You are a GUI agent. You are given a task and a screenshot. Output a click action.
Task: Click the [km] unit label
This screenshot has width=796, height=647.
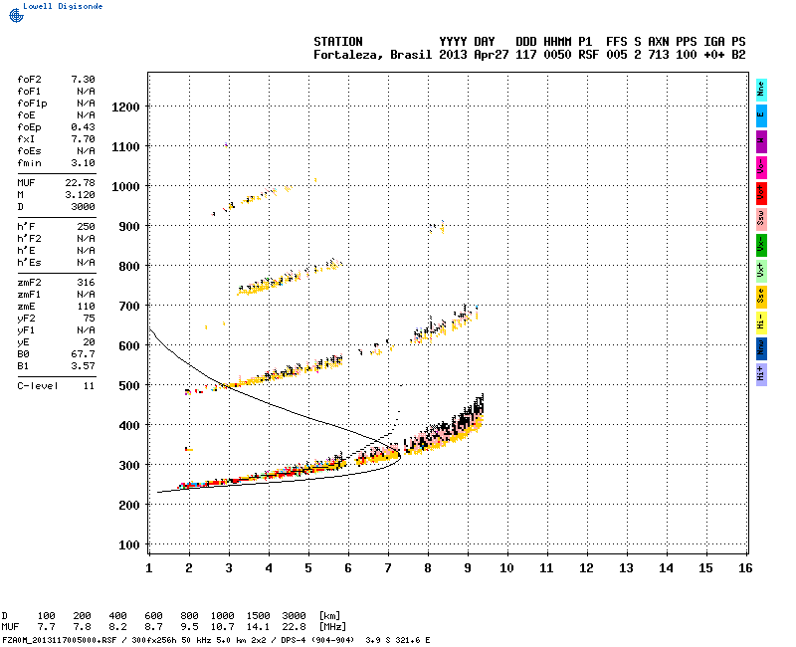pyautogui.click(x=330, y=616)
